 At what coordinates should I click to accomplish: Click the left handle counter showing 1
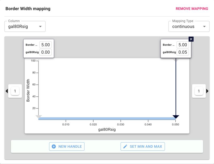[15, 91]
